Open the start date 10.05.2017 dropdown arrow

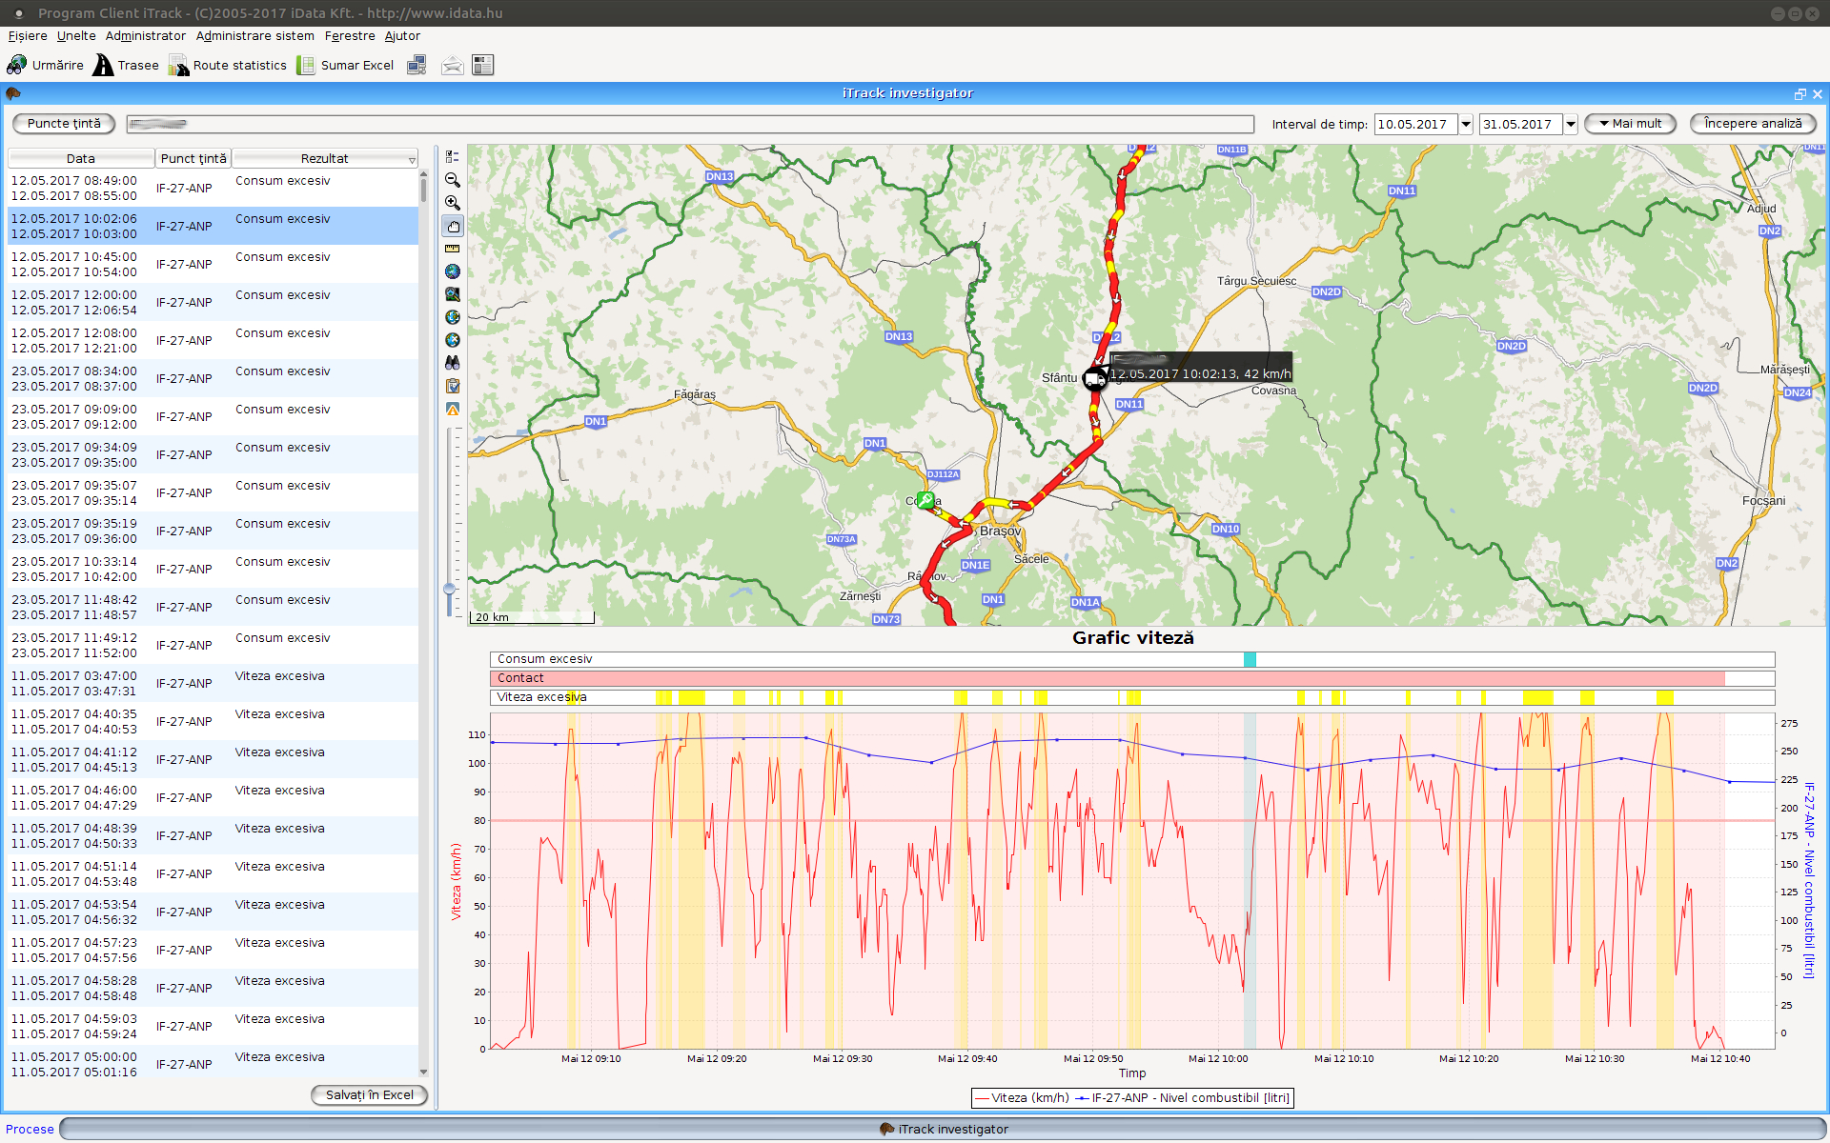(x=1466, y=124)
